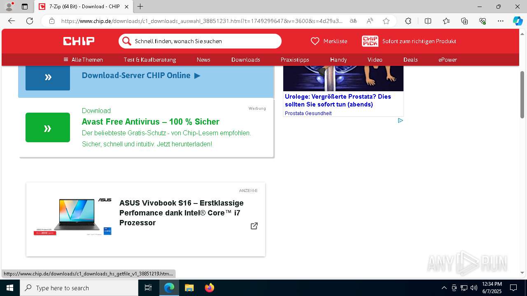The image size is (527, 296).
Task: Reload the page with refresh icon
Action: coord(30,21)
